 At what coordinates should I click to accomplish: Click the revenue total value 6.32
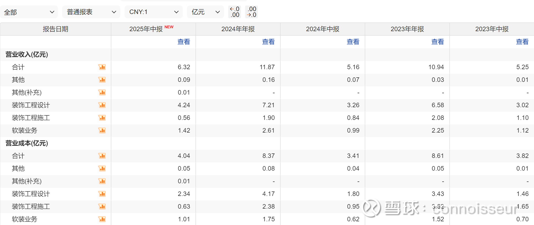pos(184,67)
